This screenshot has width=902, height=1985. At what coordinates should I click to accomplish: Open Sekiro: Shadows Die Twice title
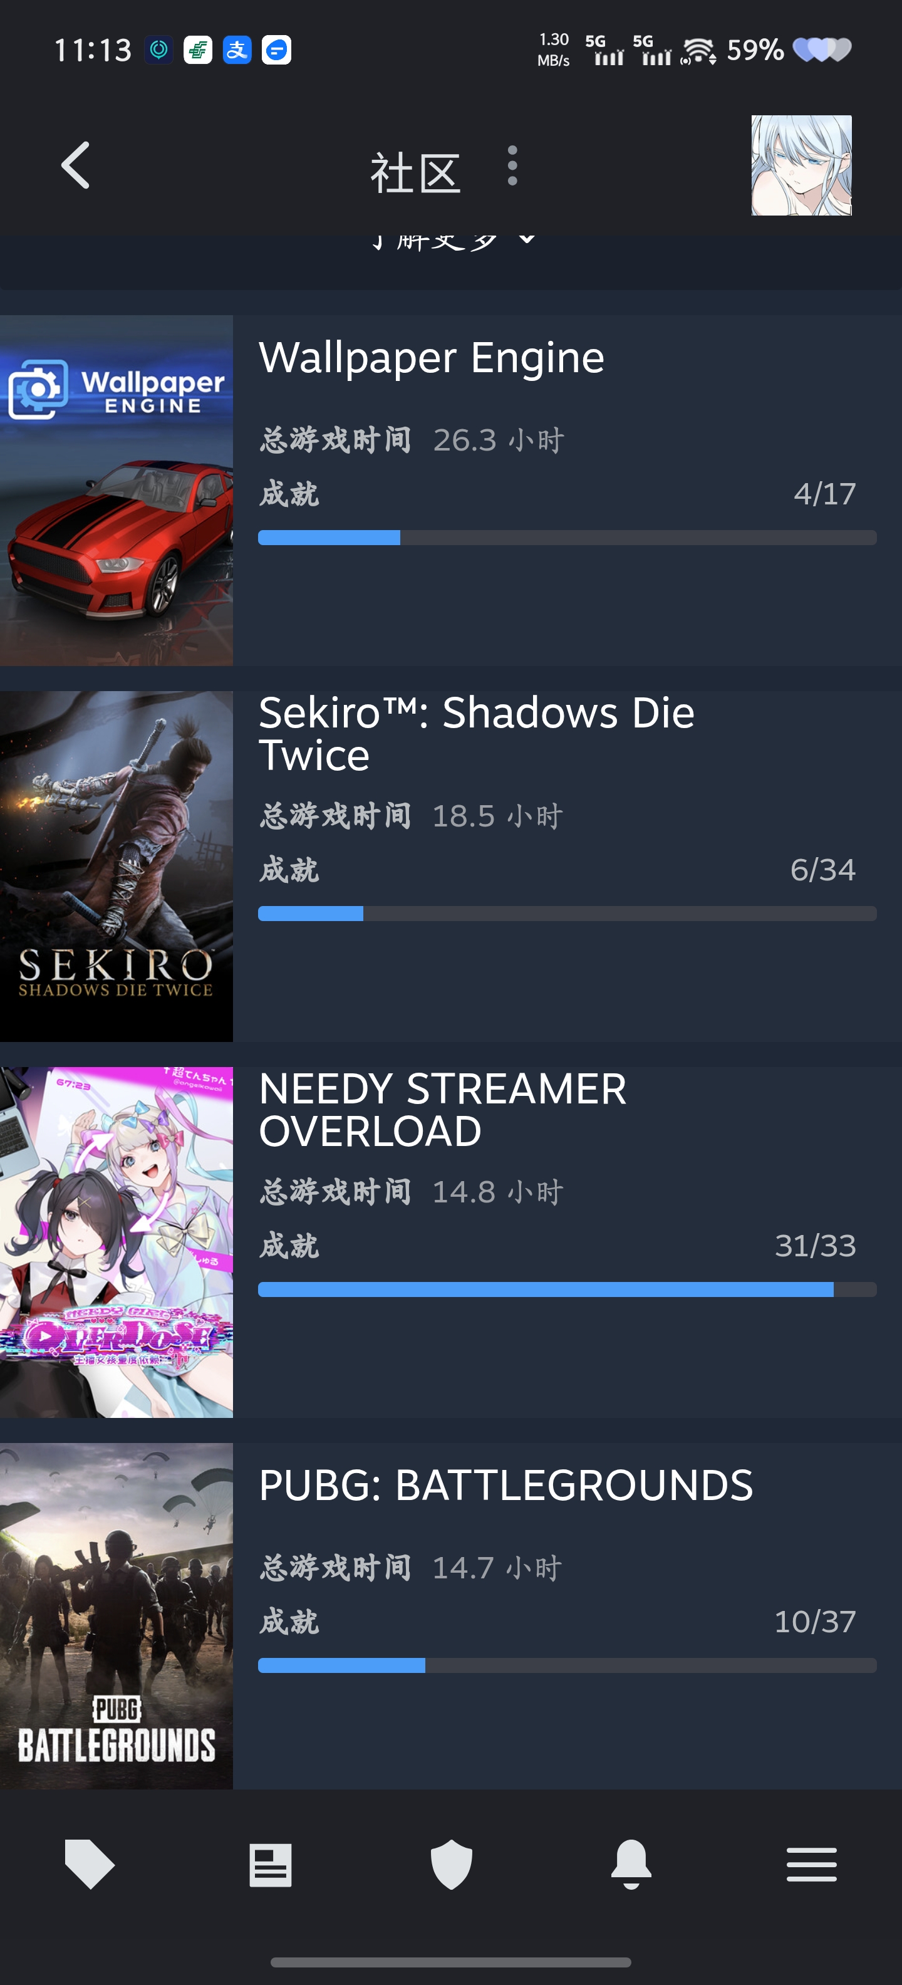point(477,734)
